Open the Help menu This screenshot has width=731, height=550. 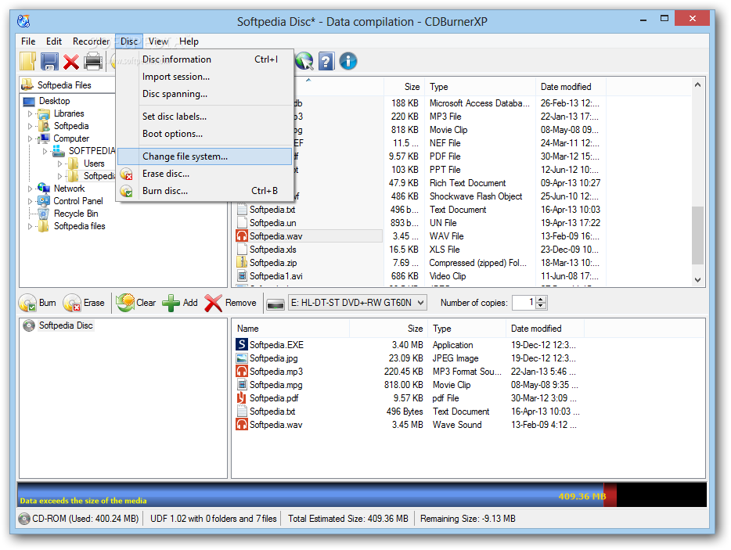click(189, 41)
